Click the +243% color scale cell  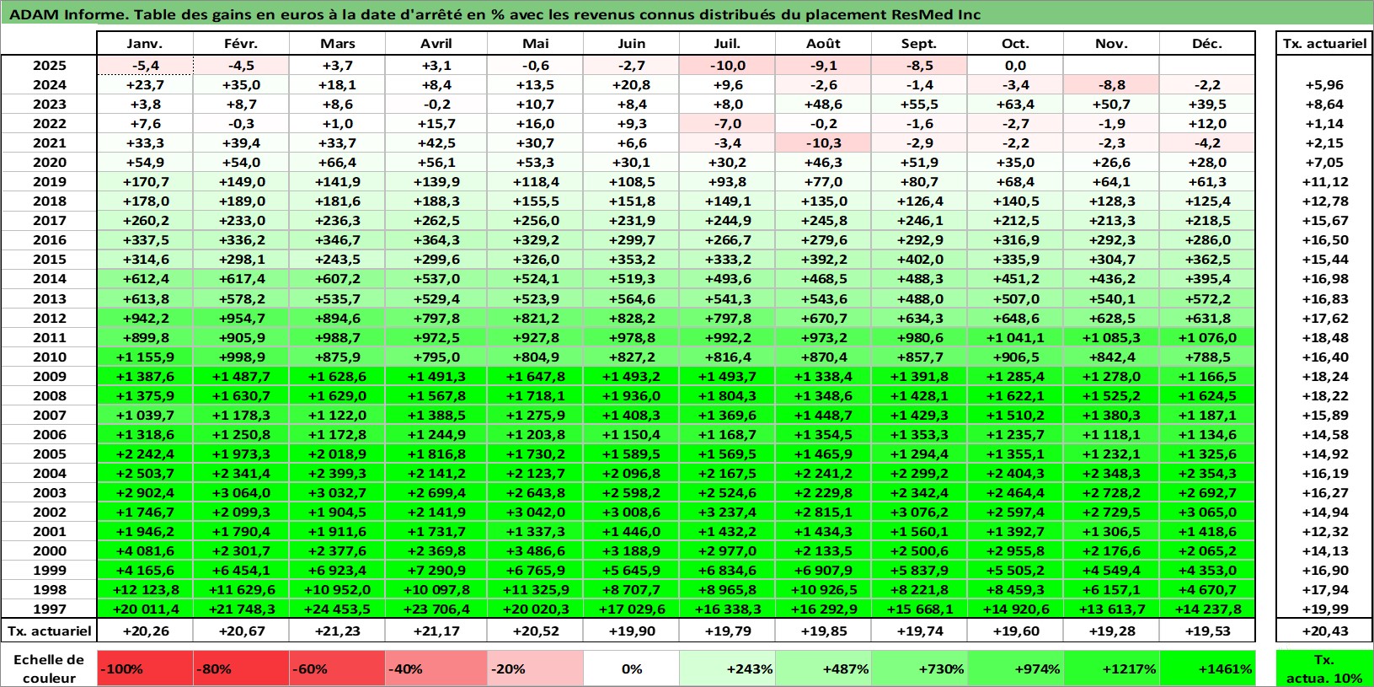click(727, 668)
